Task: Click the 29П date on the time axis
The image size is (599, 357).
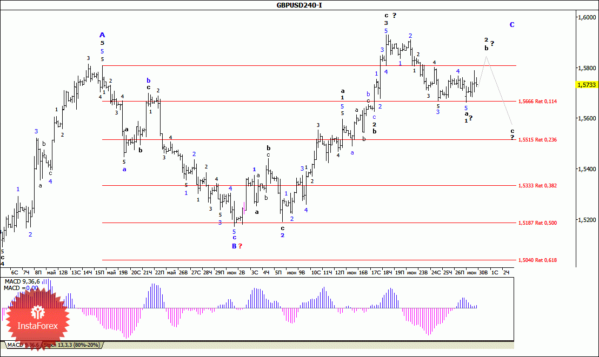Action: pos(219,272)
